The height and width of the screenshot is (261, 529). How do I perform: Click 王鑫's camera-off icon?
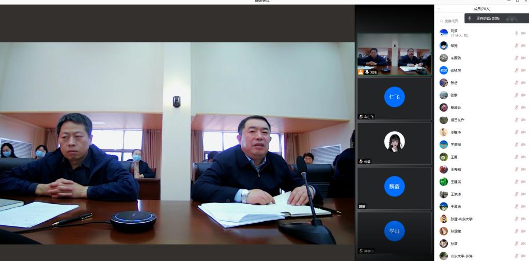point(523,157)
